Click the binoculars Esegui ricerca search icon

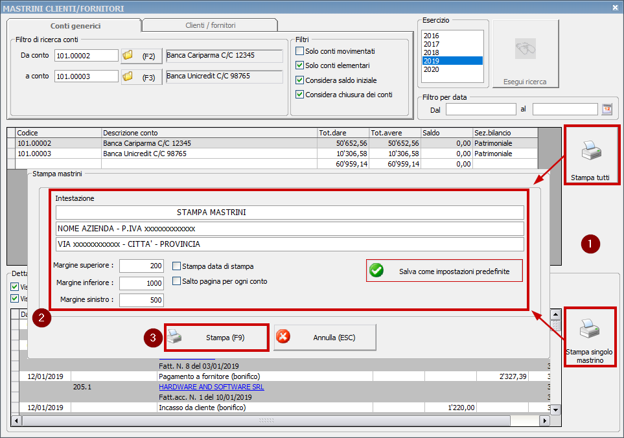click(526, 49)
